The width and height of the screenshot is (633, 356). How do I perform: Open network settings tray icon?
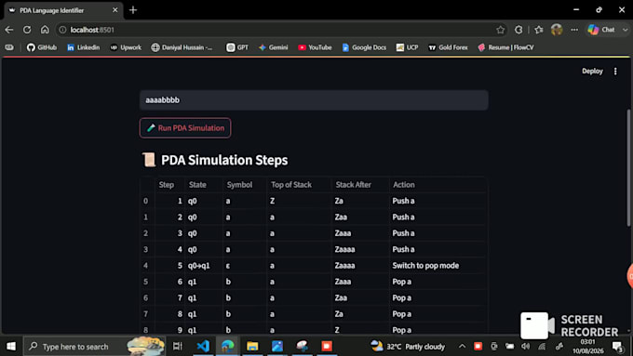[x=542, y=346]
